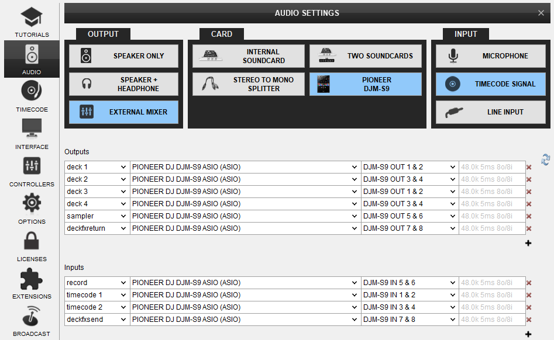Open the DJM-S9 OUT 7 & 8 channel dropdown
The height and width of the screenshot is (340, 554).
[x=410, y=228]
